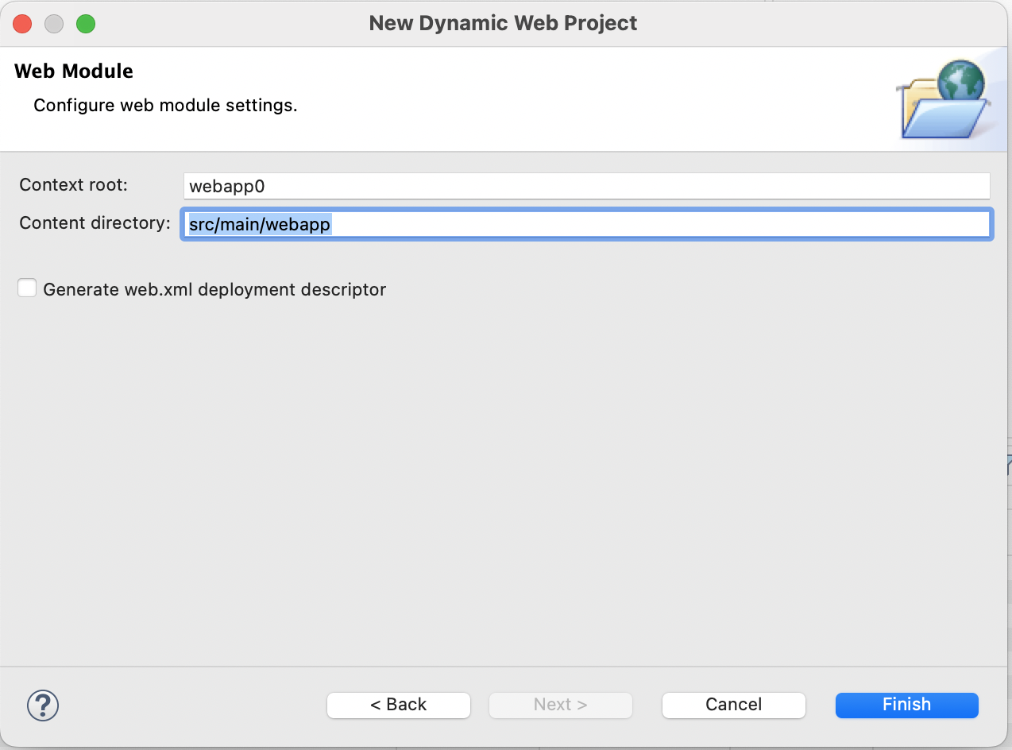Click the grey minimize window button
Screen dimensions: 1012x750
coord(54,24)
